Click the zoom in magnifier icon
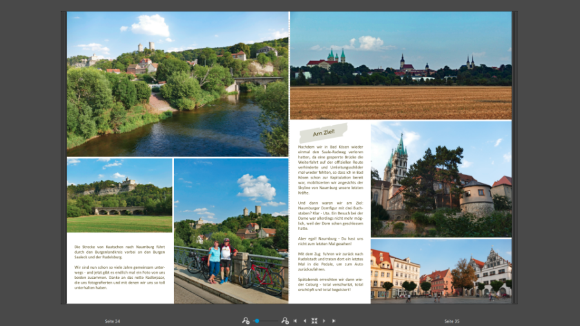 285,320
